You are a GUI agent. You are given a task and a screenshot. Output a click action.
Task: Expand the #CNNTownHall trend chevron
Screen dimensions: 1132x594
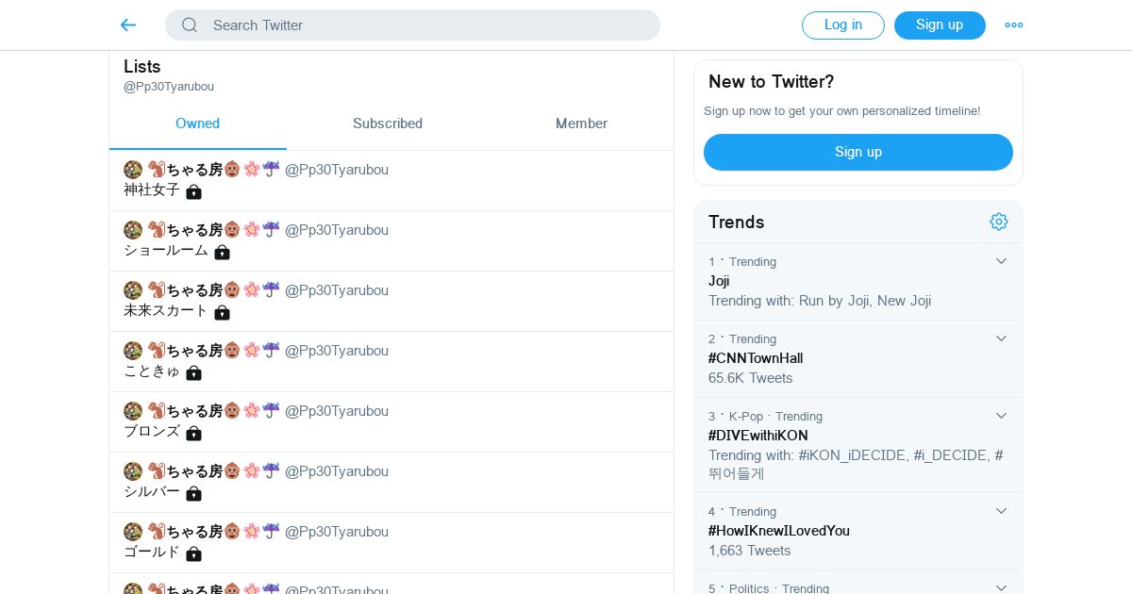pos(1001,338)
